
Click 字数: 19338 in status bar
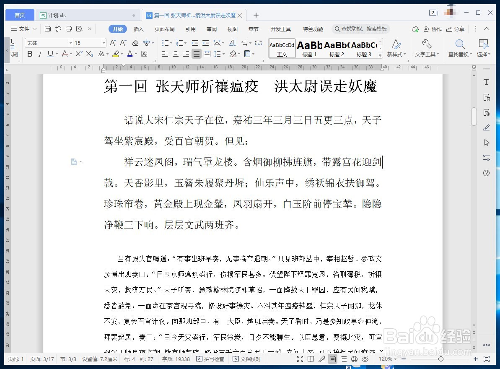pyautogui.click(x=176, y=359)
